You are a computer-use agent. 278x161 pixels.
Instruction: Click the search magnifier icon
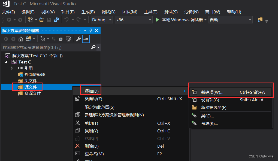pos(93,47)
